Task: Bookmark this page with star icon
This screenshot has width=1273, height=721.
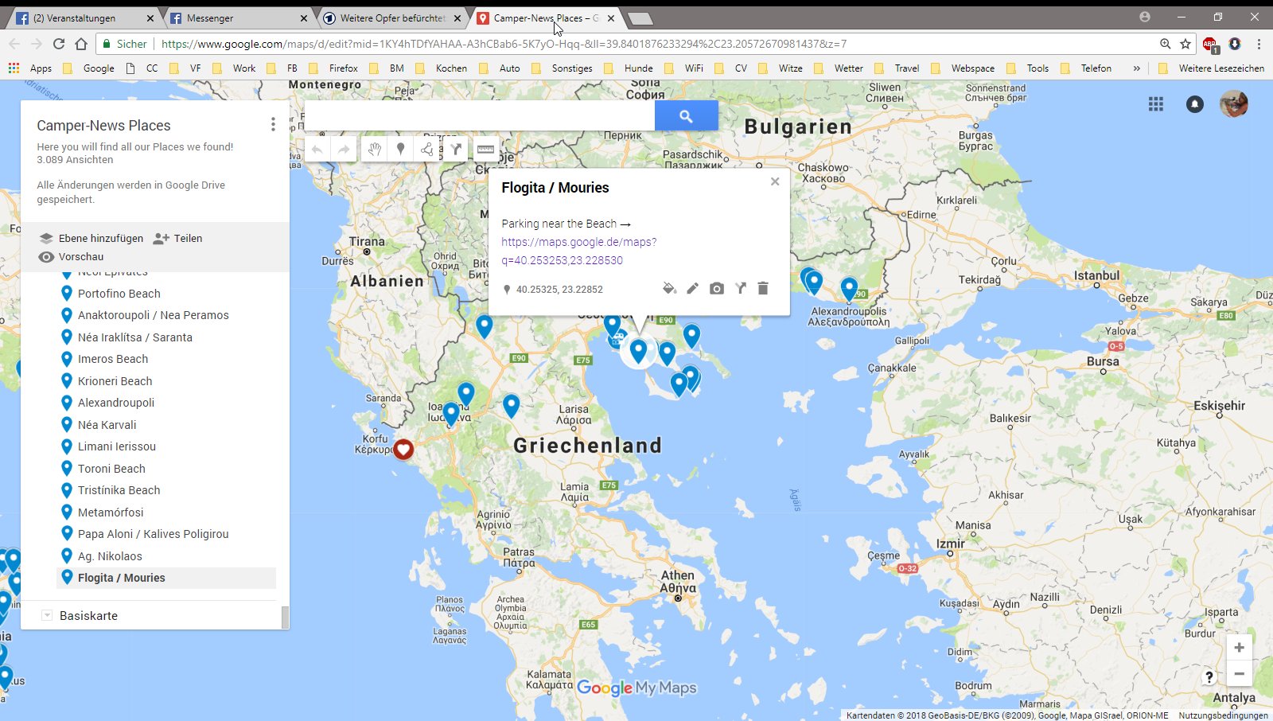Action: point(1185,44)
